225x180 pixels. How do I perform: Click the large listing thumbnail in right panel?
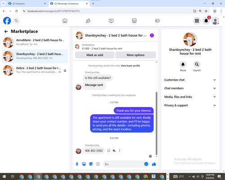point(190,39)
